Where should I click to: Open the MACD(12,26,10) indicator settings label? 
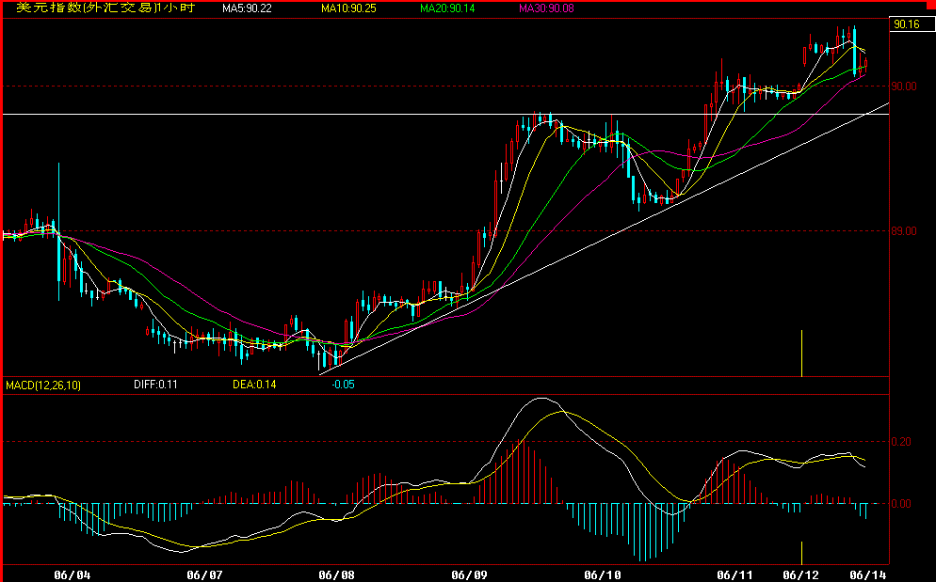[x=42, y=385]
